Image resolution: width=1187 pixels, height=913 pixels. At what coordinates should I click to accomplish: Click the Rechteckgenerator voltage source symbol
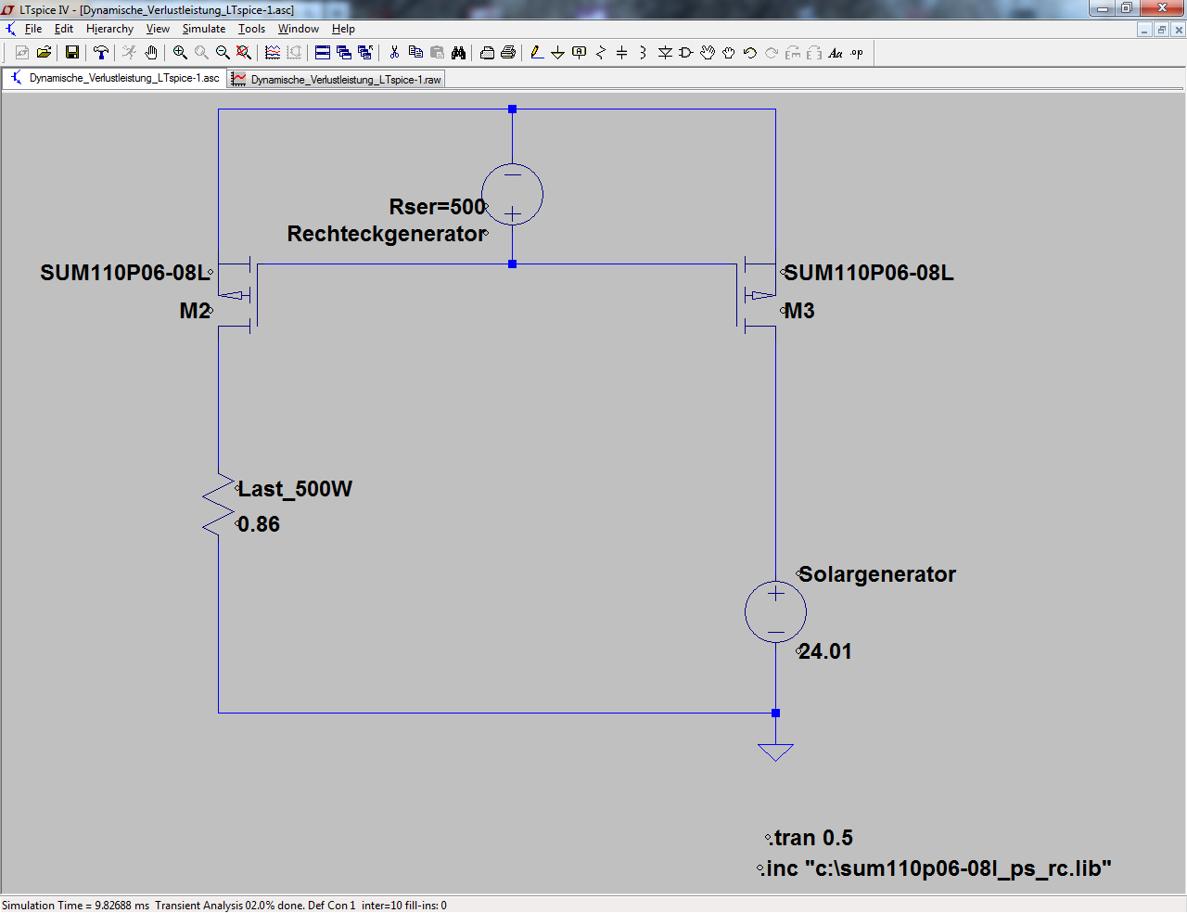click(512, 195)
